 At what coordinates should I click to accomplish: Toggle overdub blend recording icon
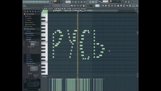click(82, 2)
